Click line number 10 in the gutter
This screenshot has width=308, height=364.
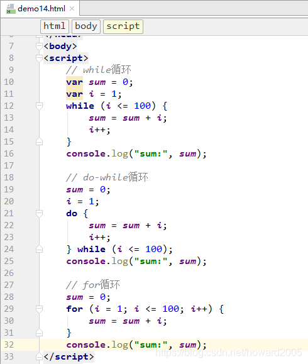pos(9,82)
